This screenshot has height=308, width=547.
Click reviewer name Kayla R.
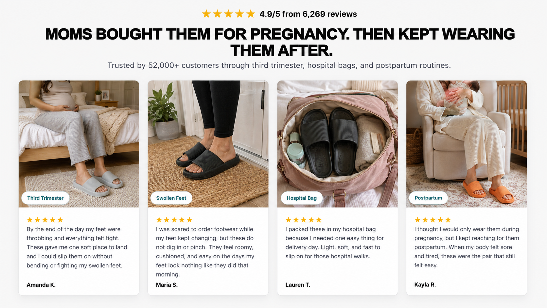425,284
